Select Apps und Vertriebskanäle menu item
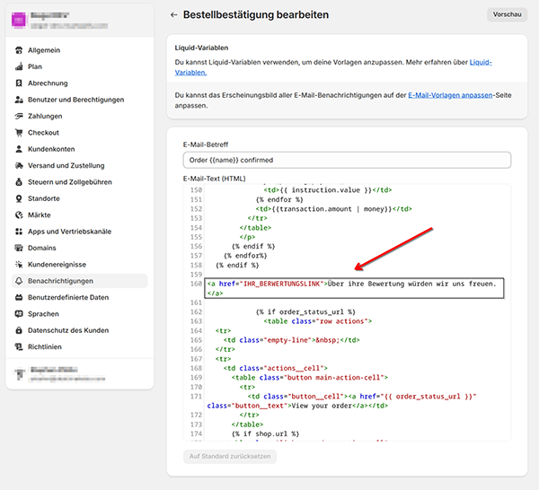The image size is (539, 490). pyautogui.click(x=69, y=232)
